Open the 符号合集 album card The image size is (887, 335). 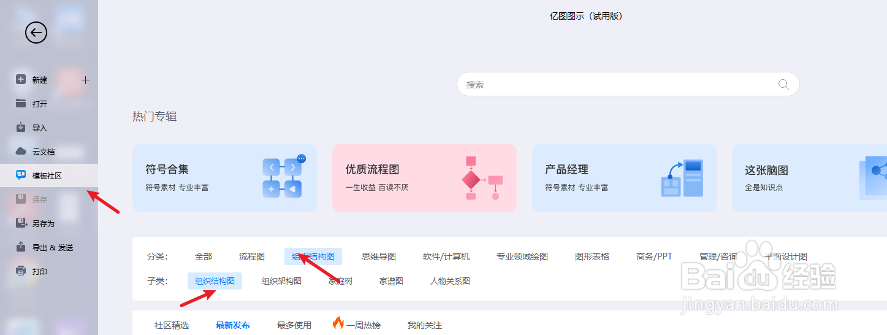coord(224,178)
